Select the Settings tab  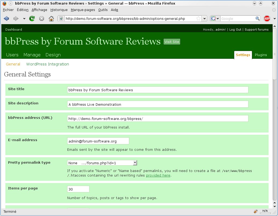243,55
